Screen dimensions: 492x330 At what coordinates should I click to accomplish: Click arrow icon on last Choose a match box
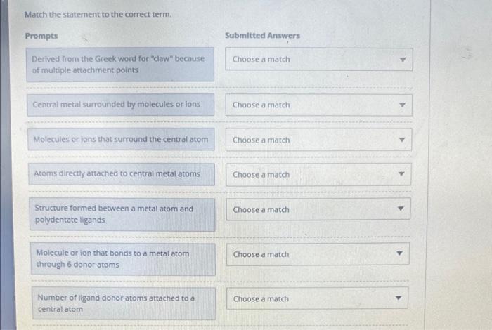click(399, 298)
